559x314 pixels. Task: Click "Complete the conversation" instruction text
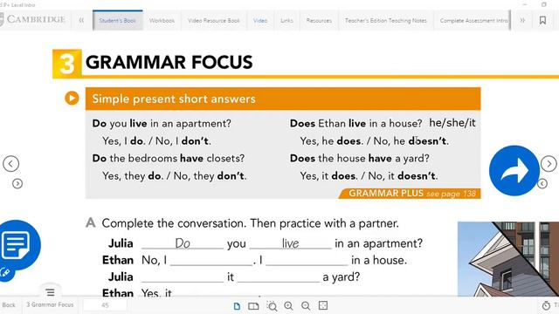[x=250, y=223]
